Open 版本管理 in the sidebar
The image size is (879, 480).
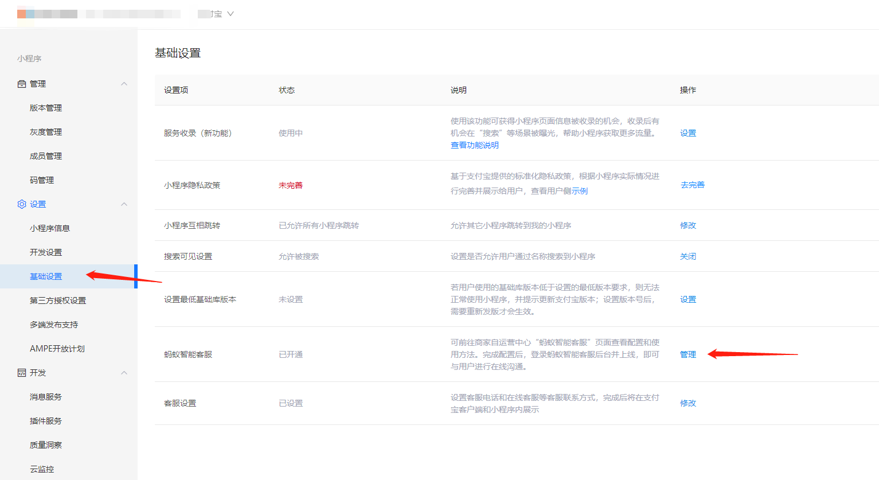click(x=46, y=108)
